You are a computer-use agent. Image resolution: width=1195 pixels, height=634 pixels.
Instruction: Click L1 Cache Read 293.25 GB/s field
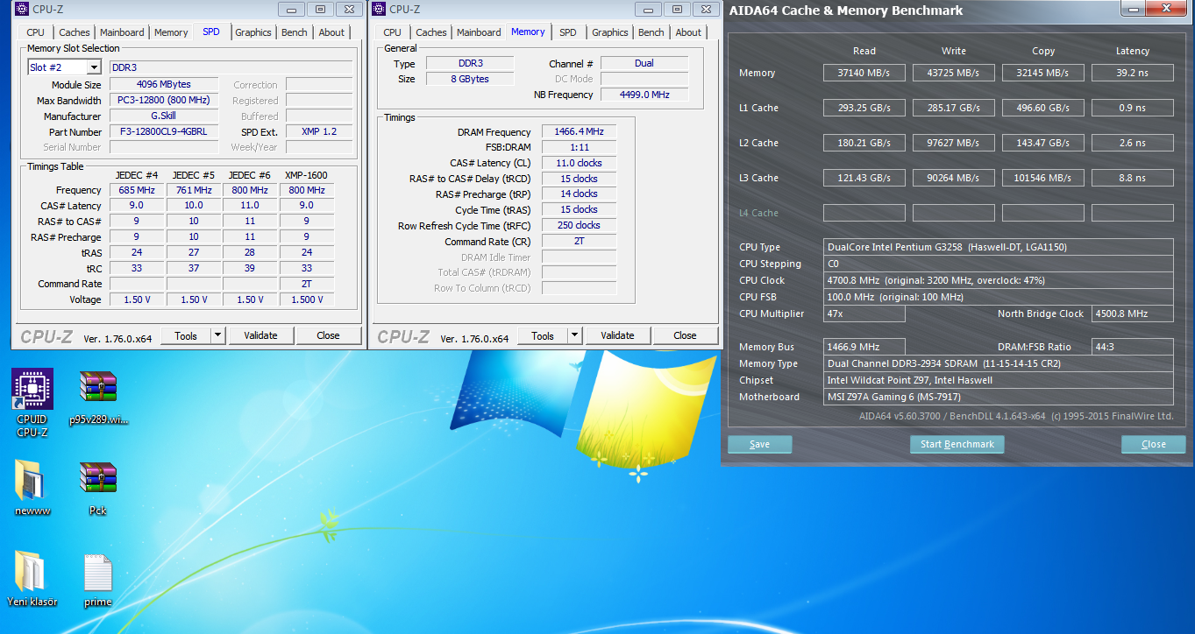coord(864,108)
